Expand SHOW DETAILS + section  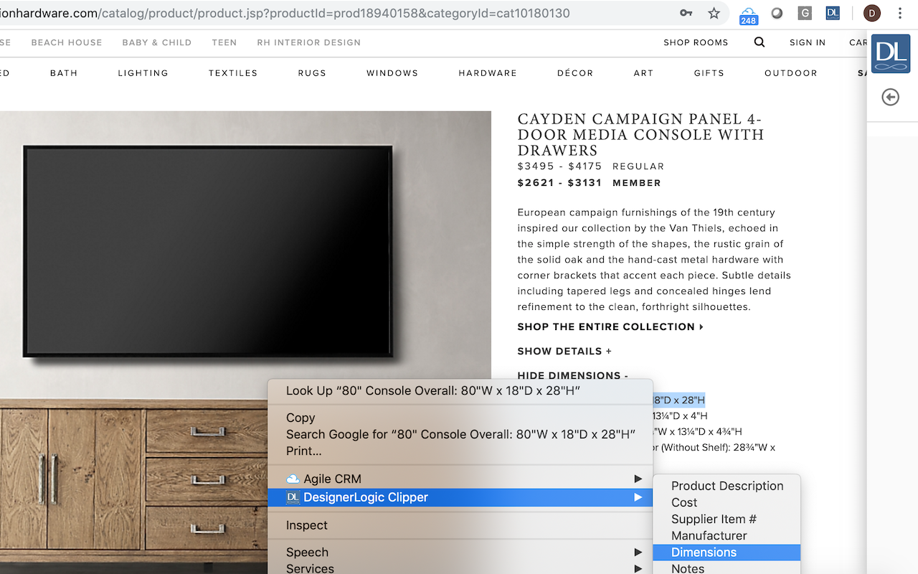coord(564,351)
